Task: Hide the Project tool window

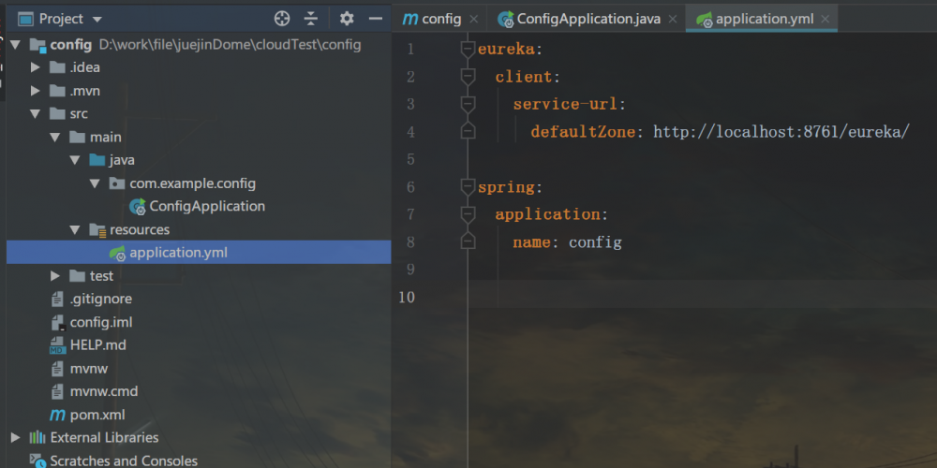Action: point(376,19)
